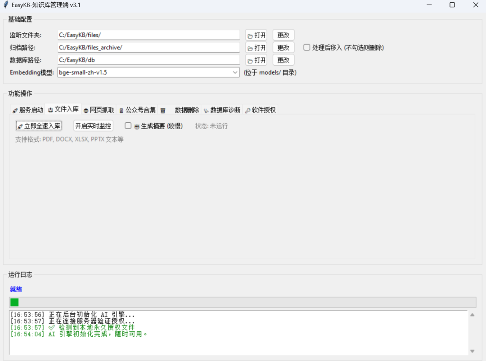Open the 归档路径 folder
The height and width of the screenshot is (361, 486).
[x=256, y=48]
